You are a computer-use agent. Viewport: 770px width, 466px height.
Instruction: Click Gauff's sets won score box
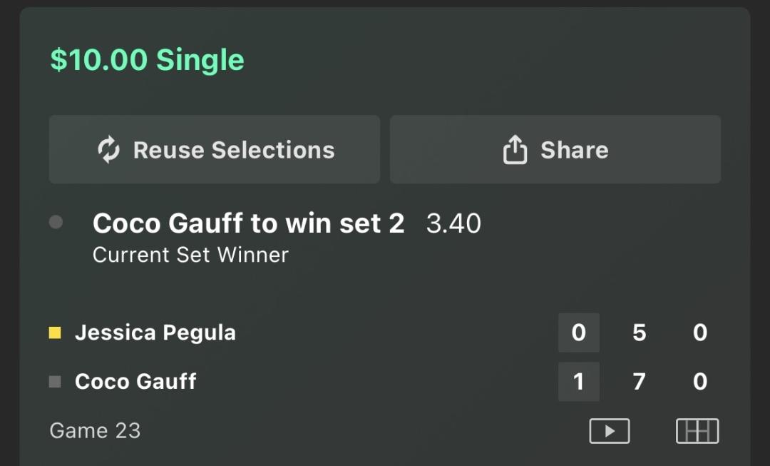(x=578, y=382)
